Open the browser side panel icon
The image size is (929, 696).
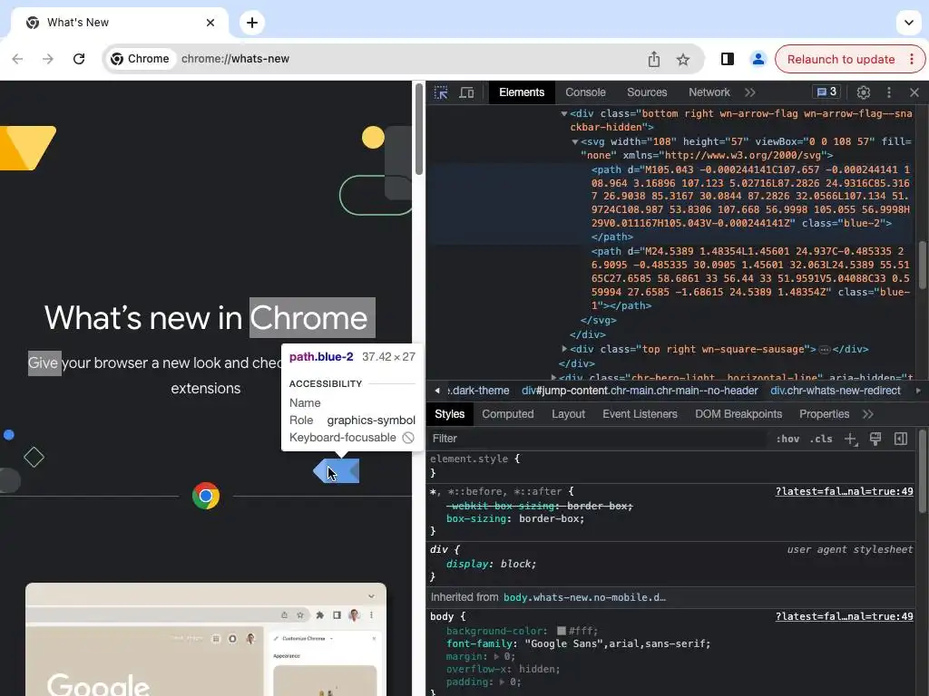(728, 59)
